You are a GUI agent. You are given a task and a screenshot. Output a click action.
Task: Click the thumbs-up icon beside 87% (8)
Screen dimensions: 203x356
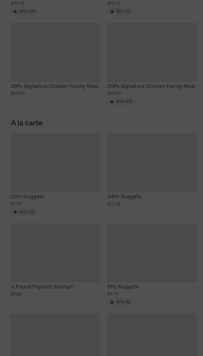112,302
